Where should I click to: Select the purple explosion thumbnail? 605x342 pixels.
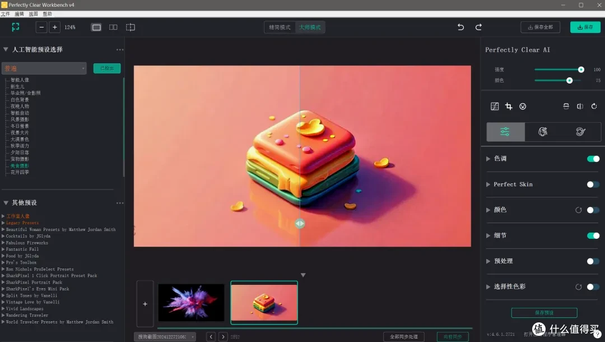192,303
